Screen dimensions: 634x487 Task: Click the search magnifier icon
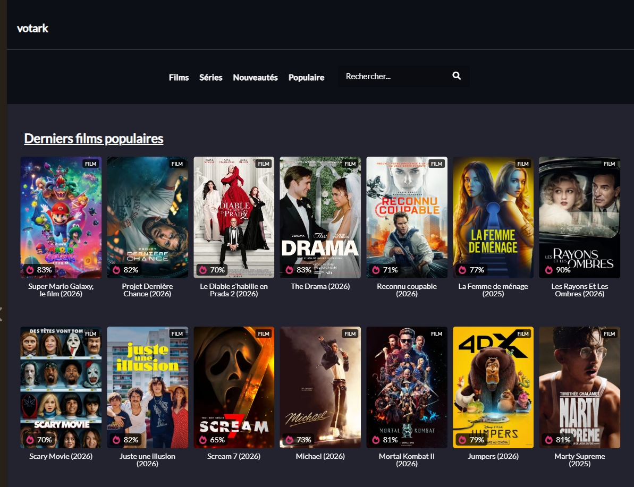tap(457, 75)
